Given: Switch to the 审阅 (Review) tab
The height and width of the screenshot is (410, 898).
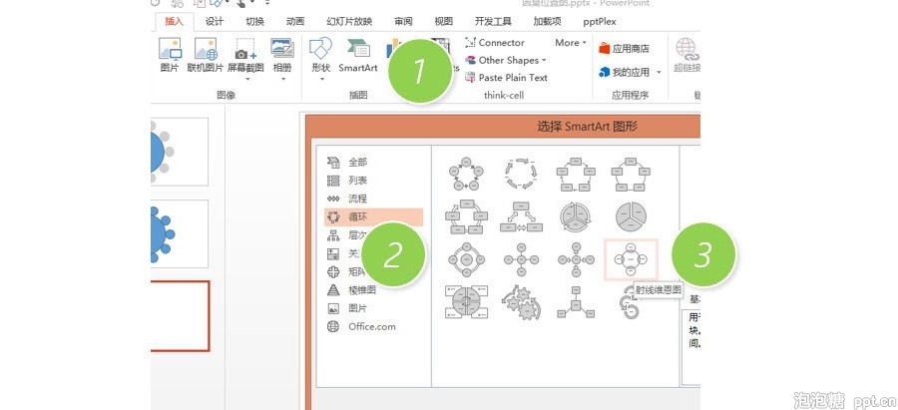Looking at the screenshot, I should [x=403, y=21].
